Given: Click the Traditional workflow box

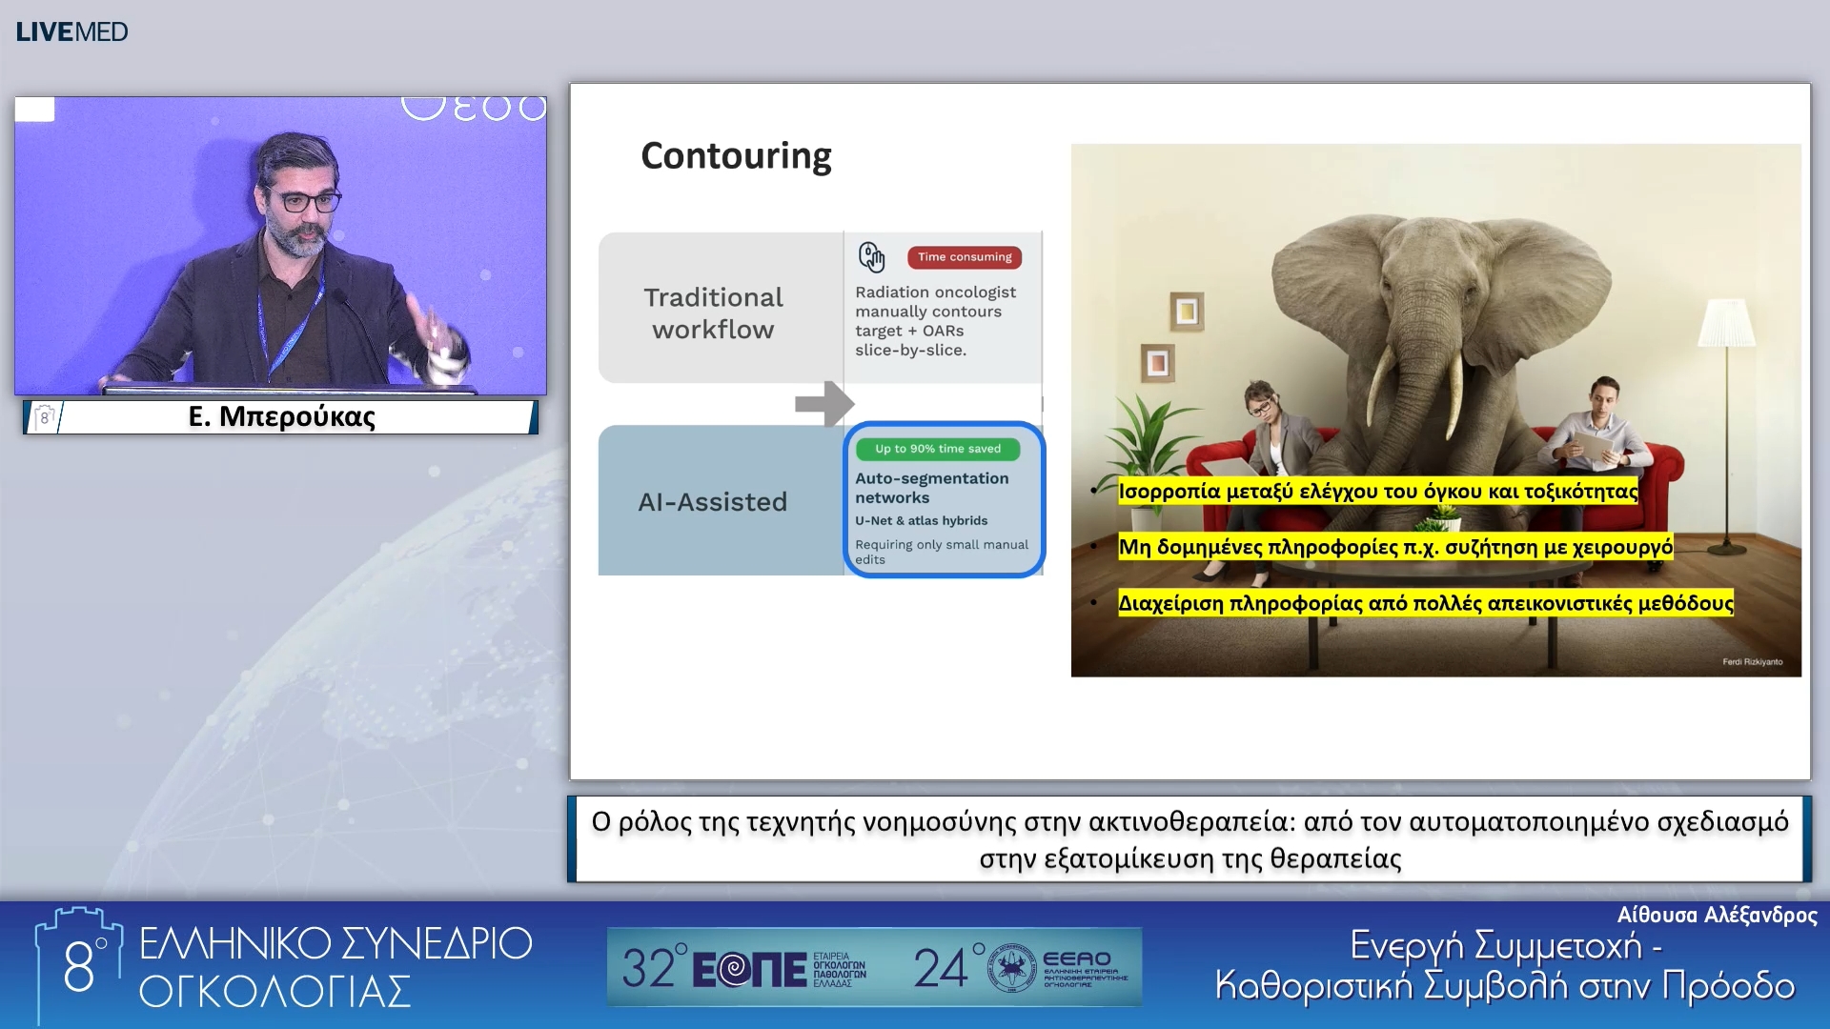Looking at the screenshot, I should (x=720, y=308).
